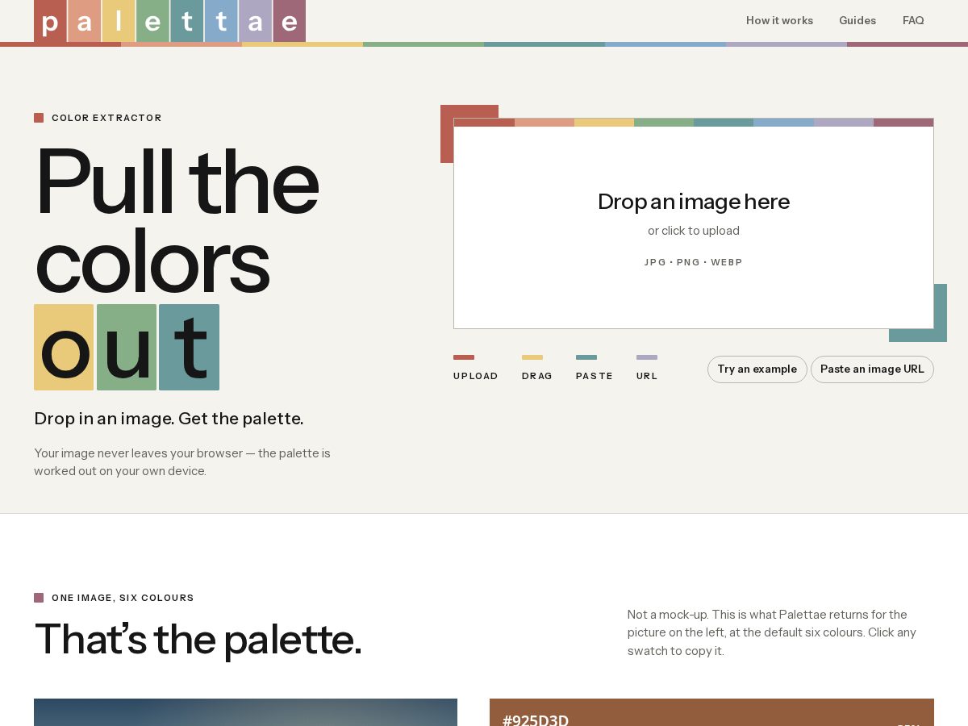Click Paste an image URL button
Image resolution: width=968 pixels, height=726 pixels.
point(872,369)
